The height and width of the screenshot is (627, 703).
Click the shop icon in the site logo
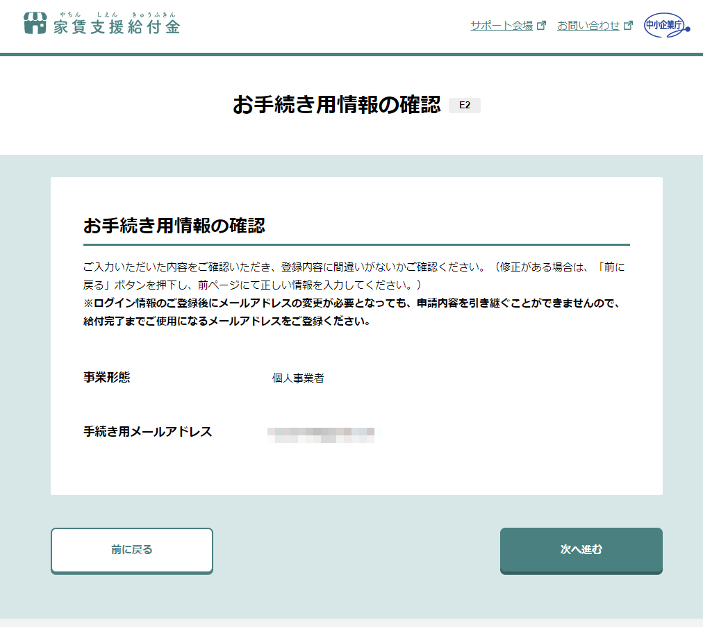35,23
